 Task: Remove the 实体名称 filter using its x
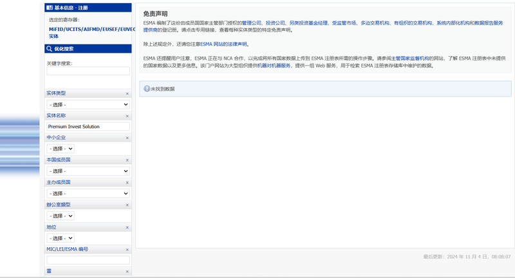tap(127, 116)
